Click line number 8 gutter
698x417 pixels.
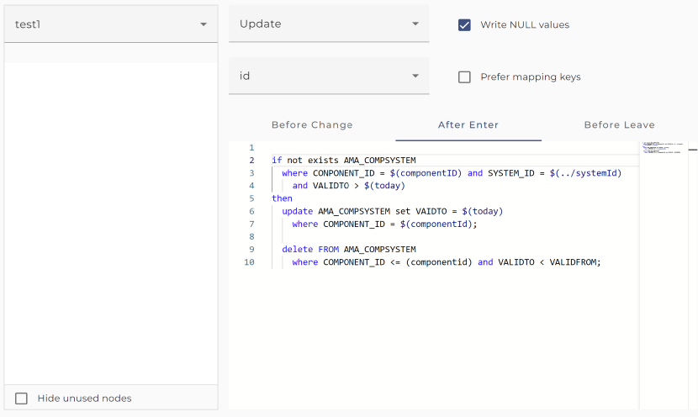point(251,237)
